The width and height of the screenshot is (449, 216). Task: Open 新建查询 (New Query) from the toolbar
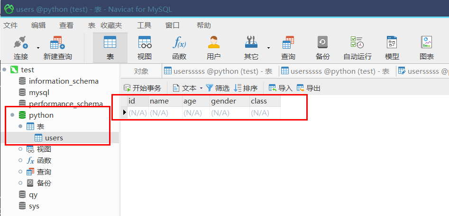[x=57, y=47]
